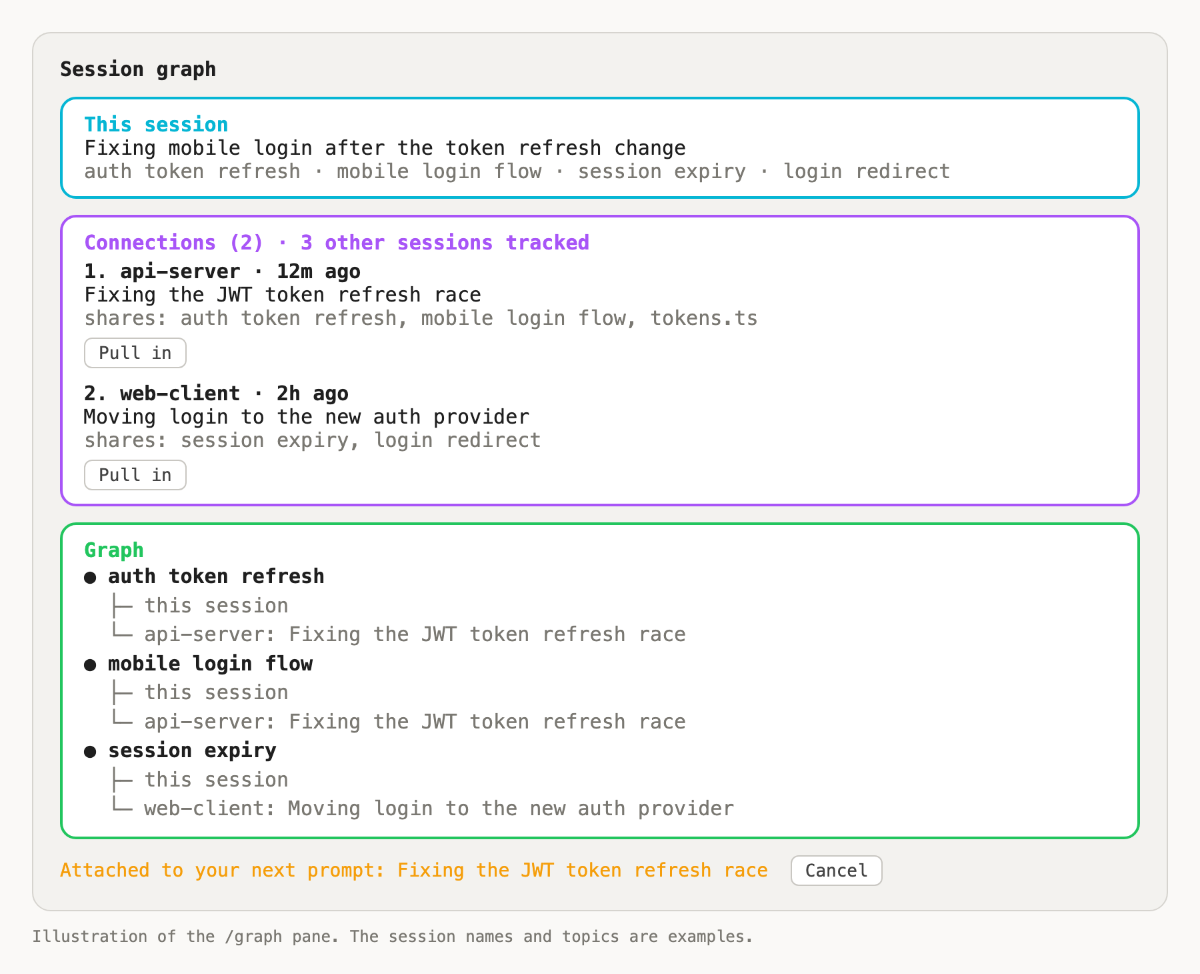Click the api-server leaf under mobile login flow
The image size is (1200, 974).
coord(415,722)
